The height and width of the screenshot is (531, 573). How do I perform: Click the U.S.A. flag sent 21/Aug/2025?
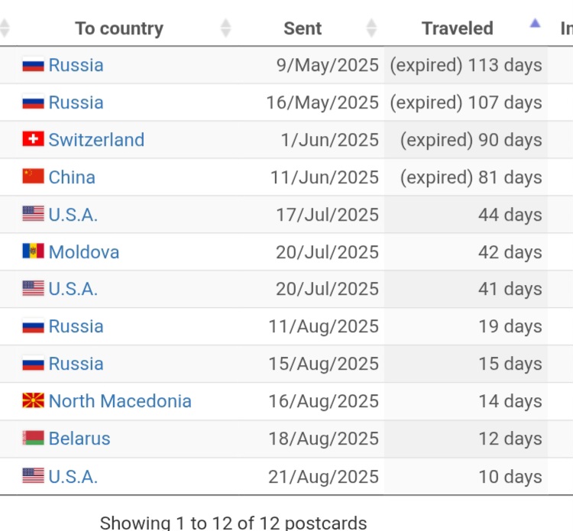[34, 475]
